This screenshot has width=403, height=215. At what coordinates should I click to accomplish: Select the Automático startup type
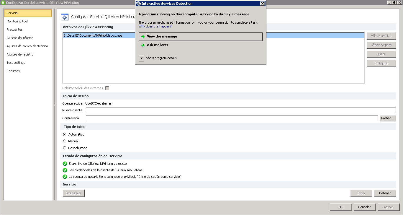click(65, 134)
